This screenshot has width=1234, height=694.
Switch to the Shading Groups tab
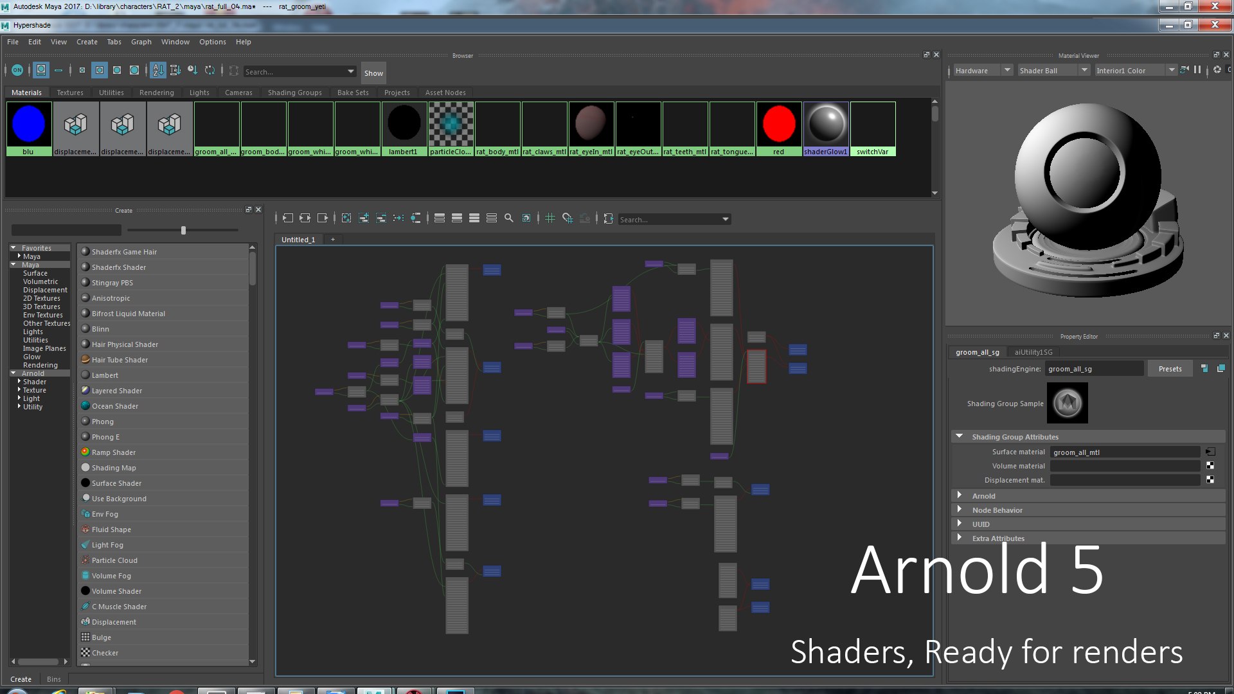[294, 93]
